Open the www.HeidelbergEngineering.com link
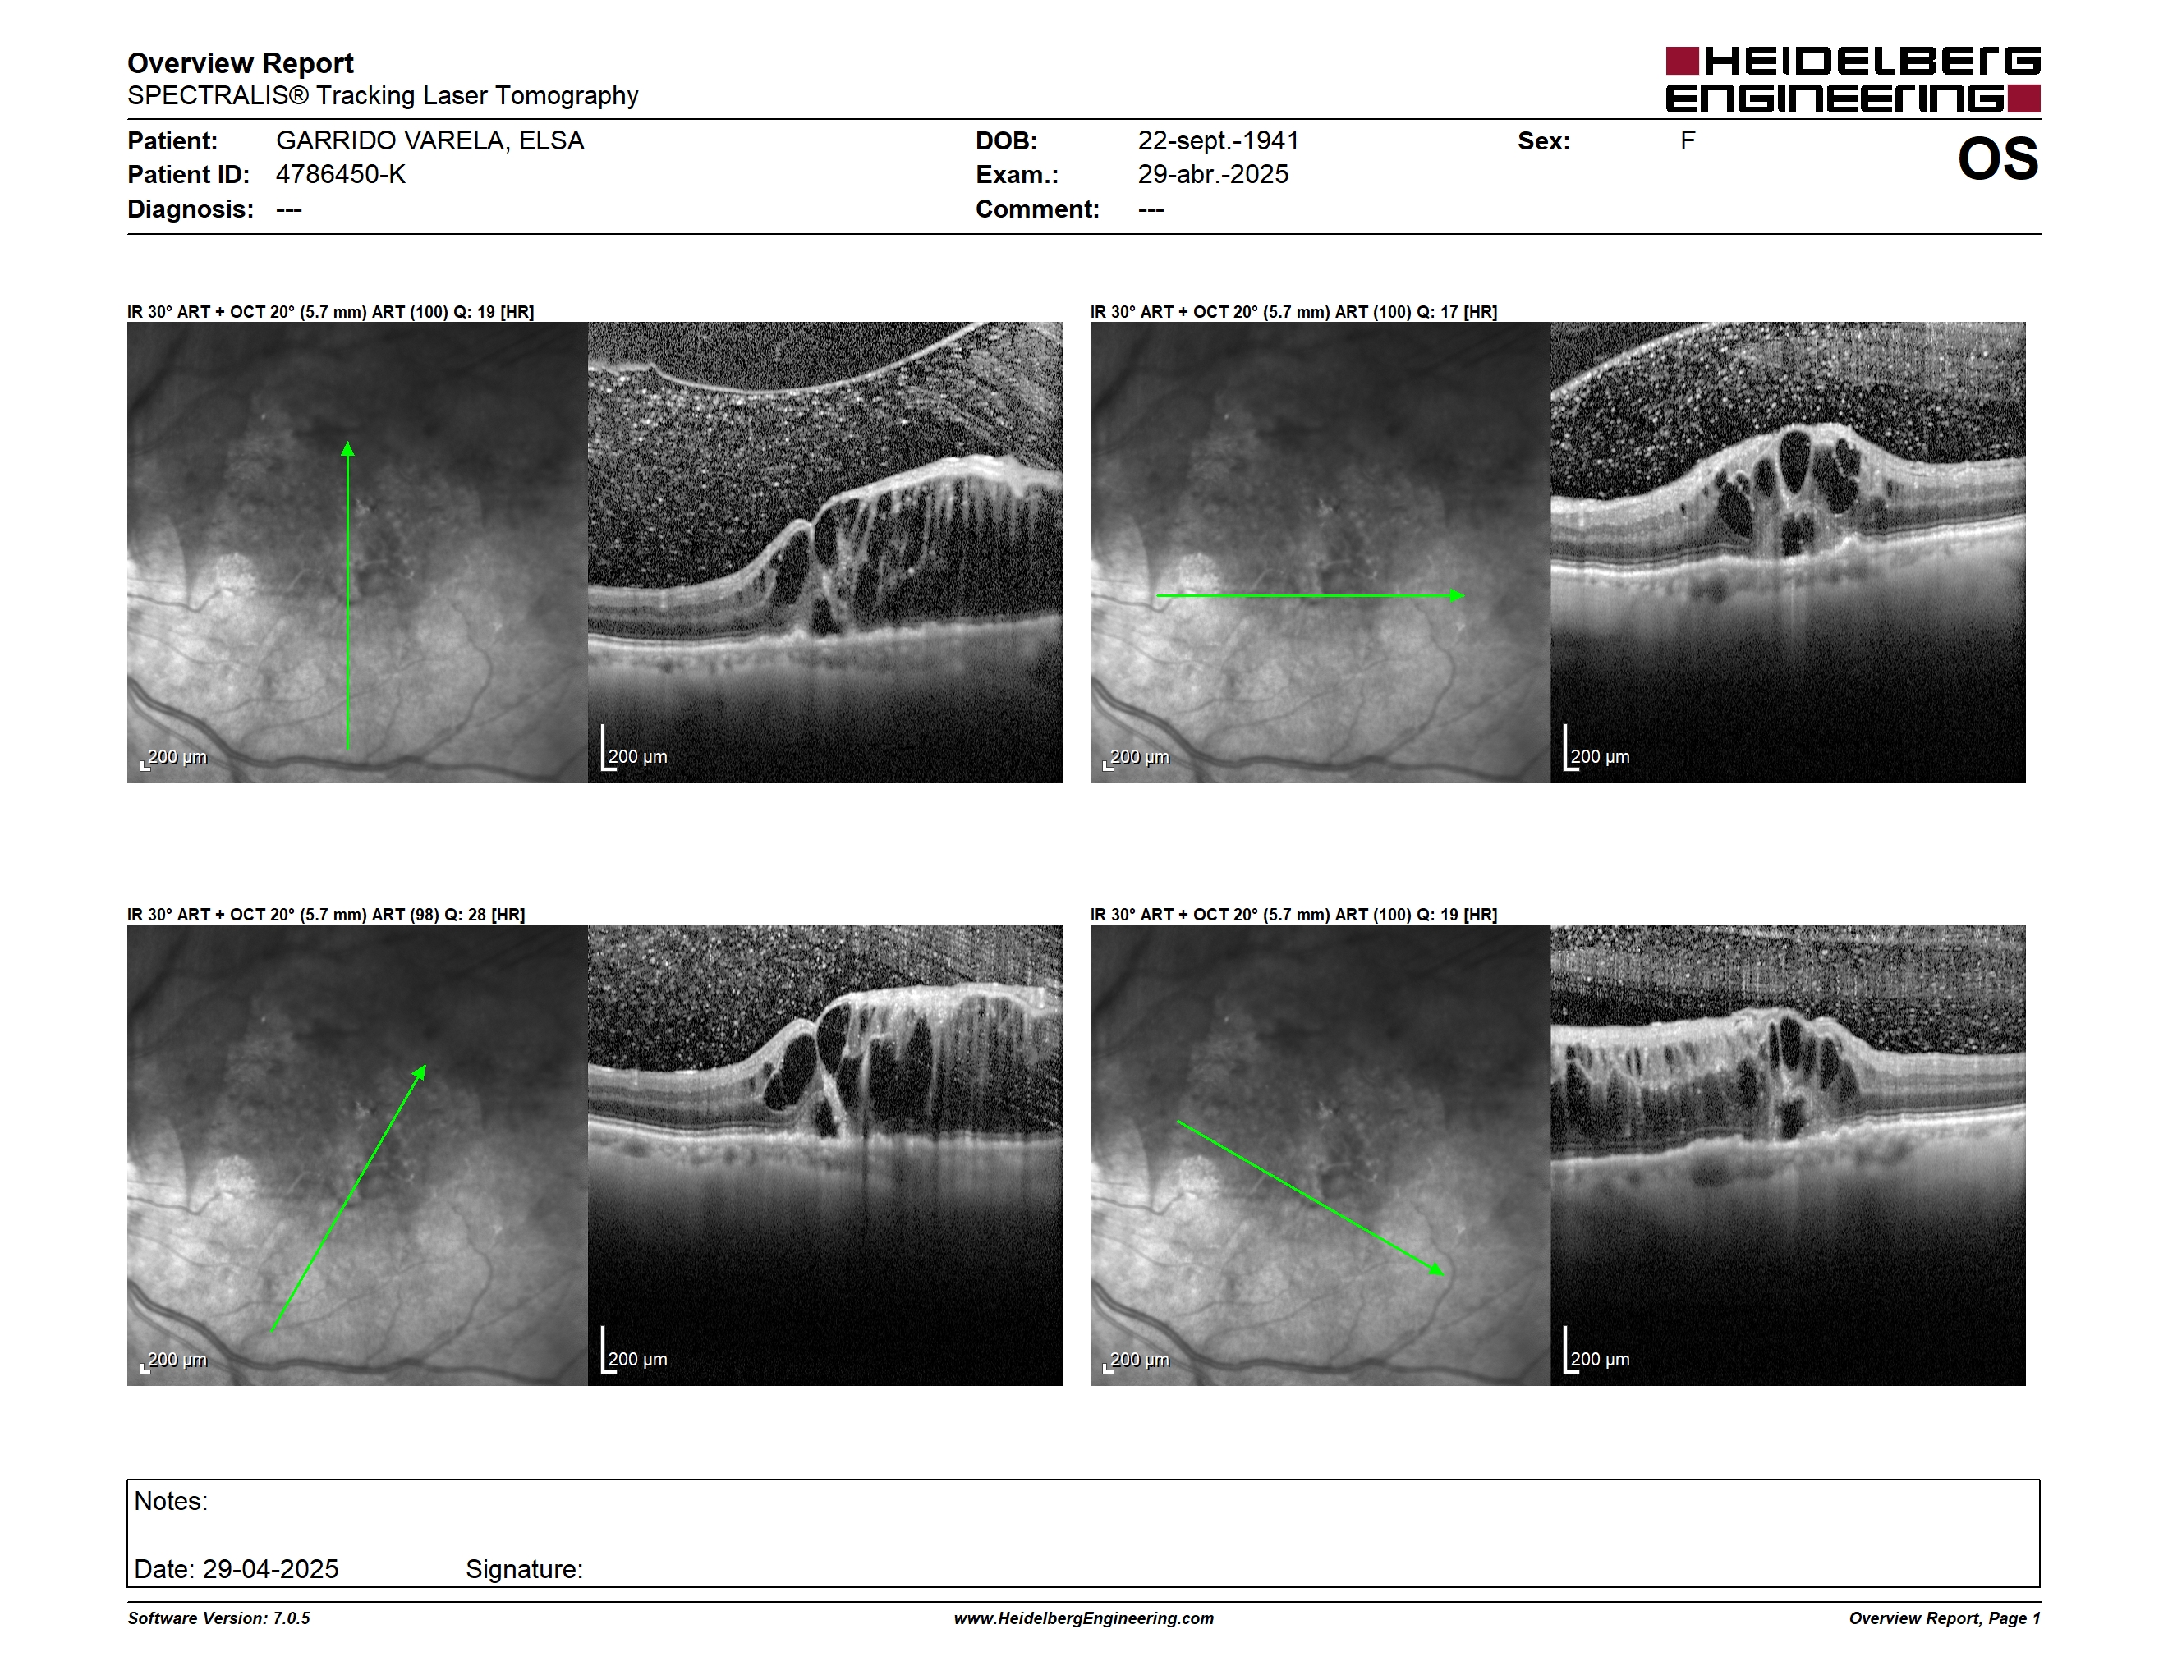2168x1675 pixels. [1084, 1618]
